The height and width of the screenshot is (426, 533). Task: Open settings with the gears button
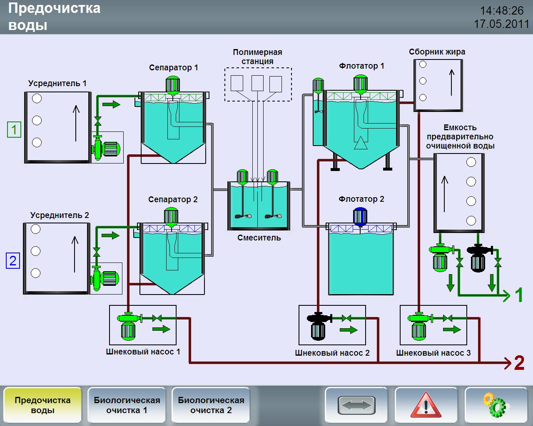point(496,405)
